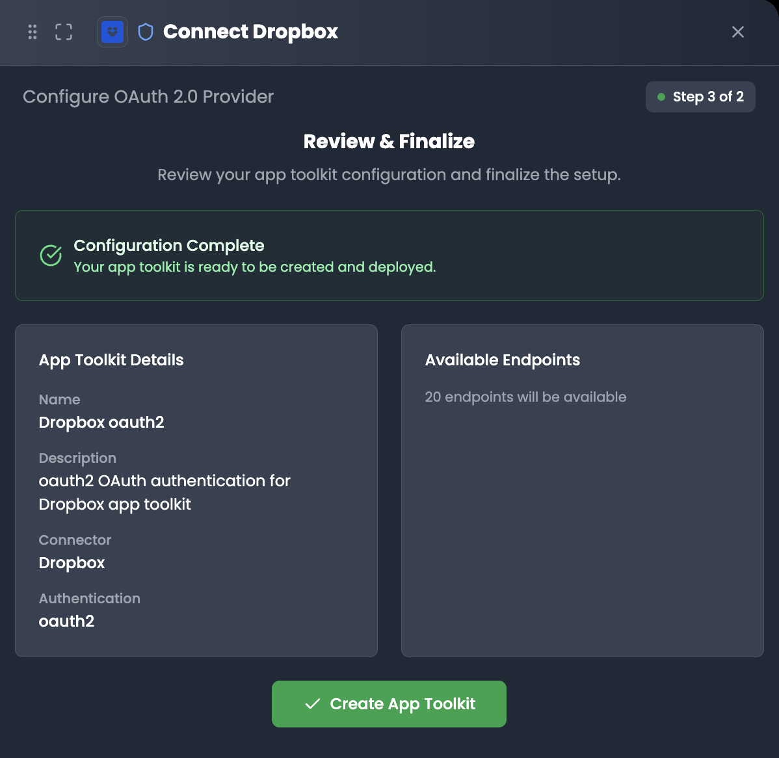Click the 20 endpoints will be available text
The height and width of the screenshot is (758, 779).
(525, 397)
